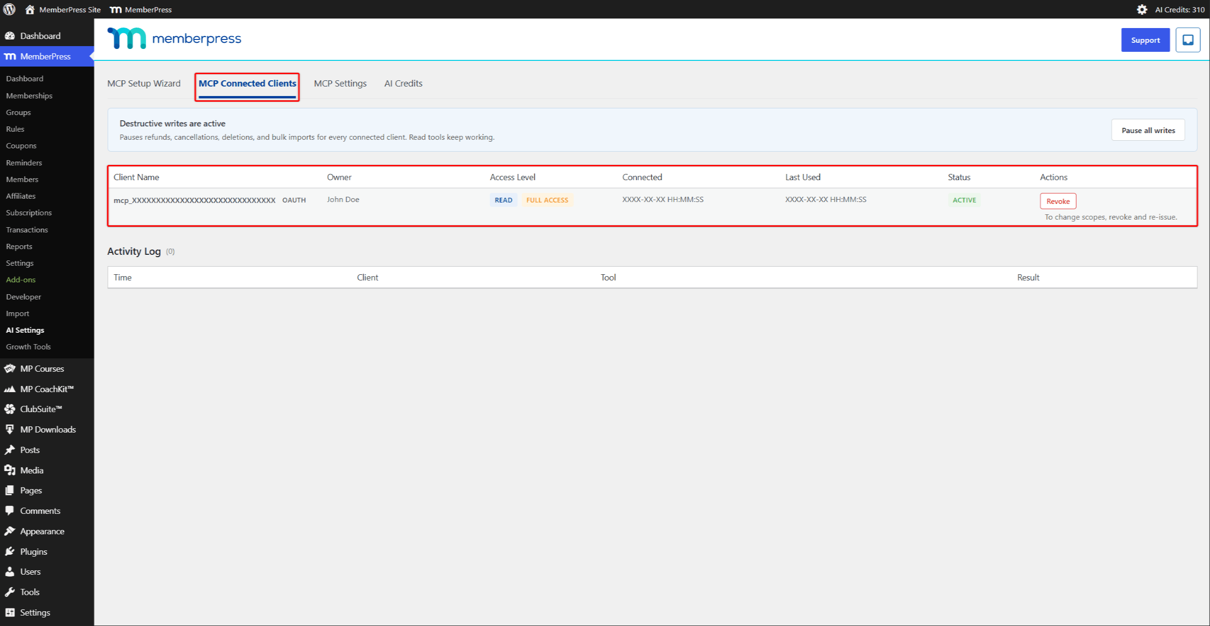1210x626 pixels.
Task: Click the MP Downloads icon
Action: [x=10, y=429]
